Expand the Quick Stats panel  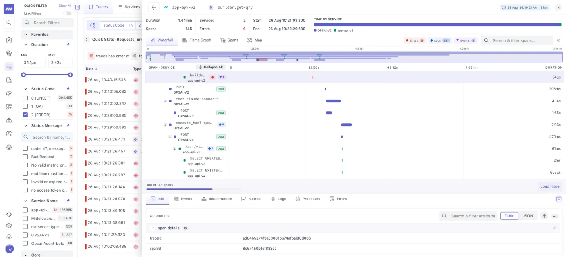[x=87, y=40]
